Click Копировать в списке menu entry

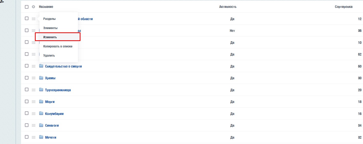(x=58, y=46)
